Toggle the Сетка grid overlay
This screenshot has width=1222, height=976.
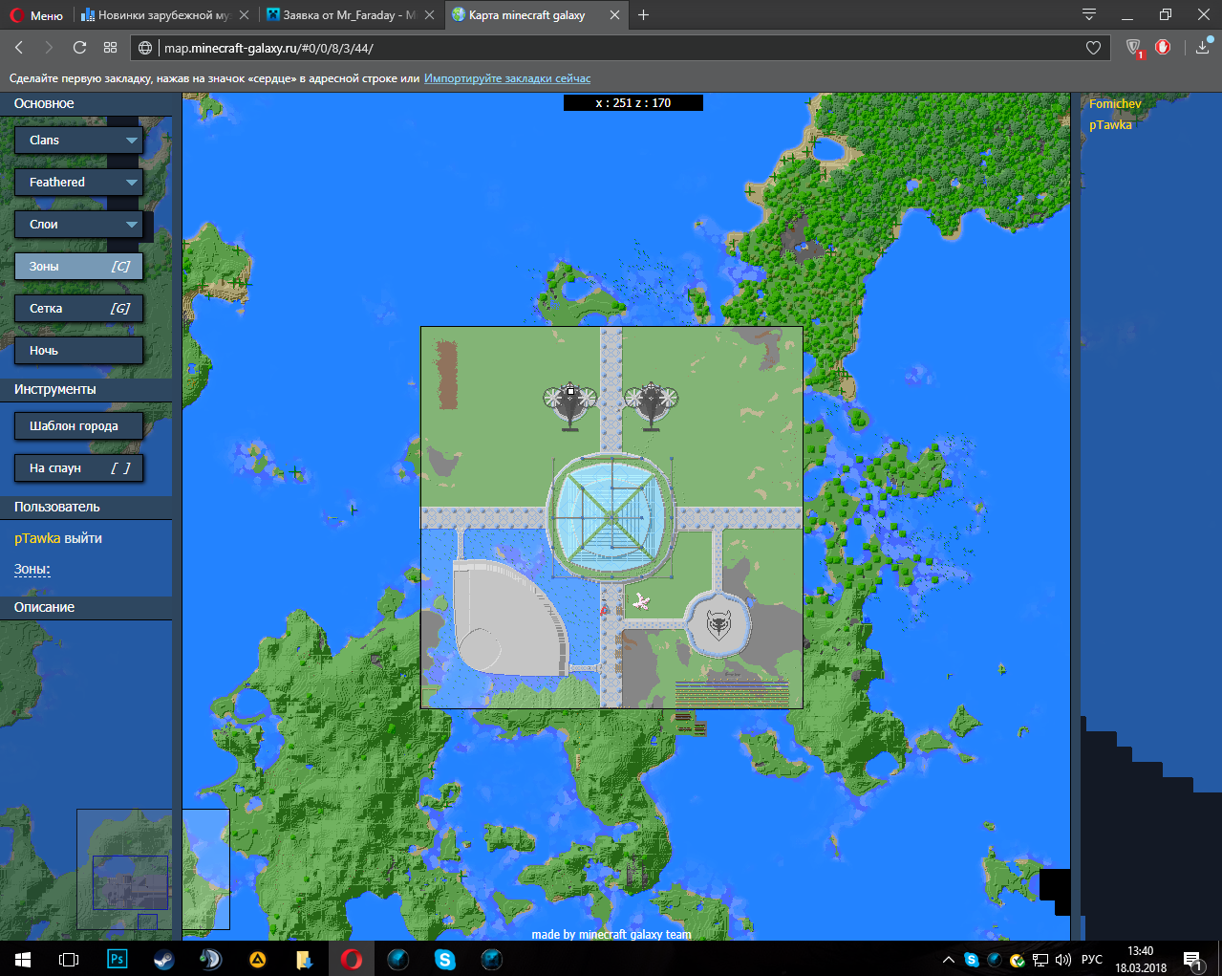click(78, 309)
